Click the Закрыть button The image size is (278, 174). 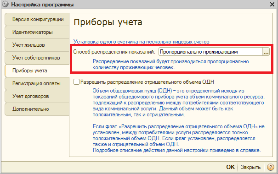tap(250, 167)
